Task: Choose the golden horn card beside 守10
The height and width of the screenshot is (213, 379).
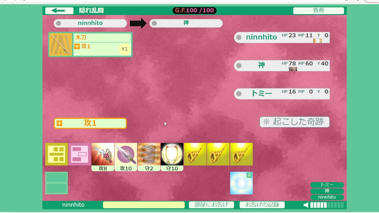Action: click(195, 154)
